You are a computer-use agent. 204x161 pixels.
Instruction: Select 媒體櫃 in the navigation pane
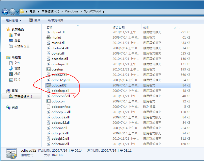(16, 57)
